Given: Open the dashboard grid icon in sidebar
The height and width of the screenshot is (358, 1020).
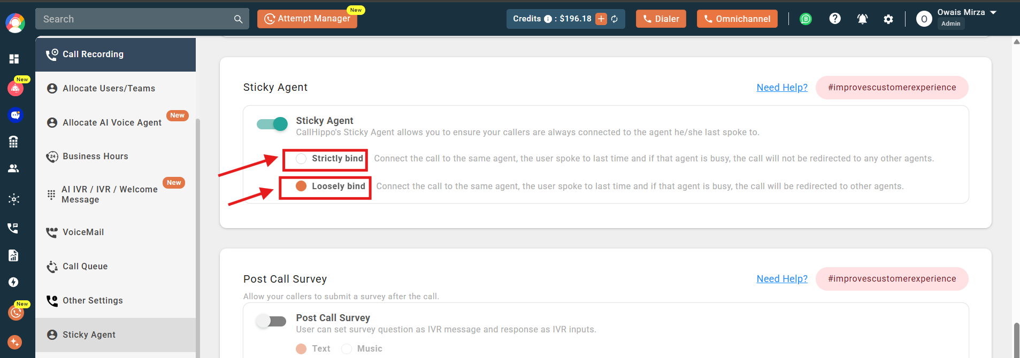Looking at the screenshot, I should pos(14,59).
